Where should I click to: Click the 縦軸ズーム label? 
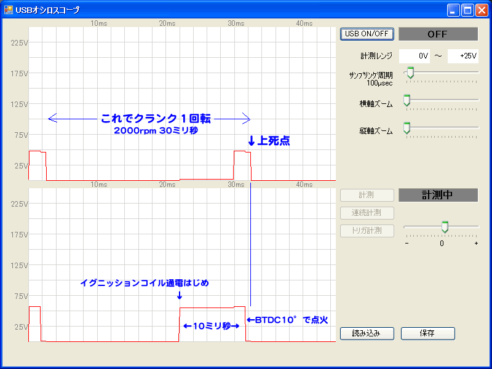(376, 131)
